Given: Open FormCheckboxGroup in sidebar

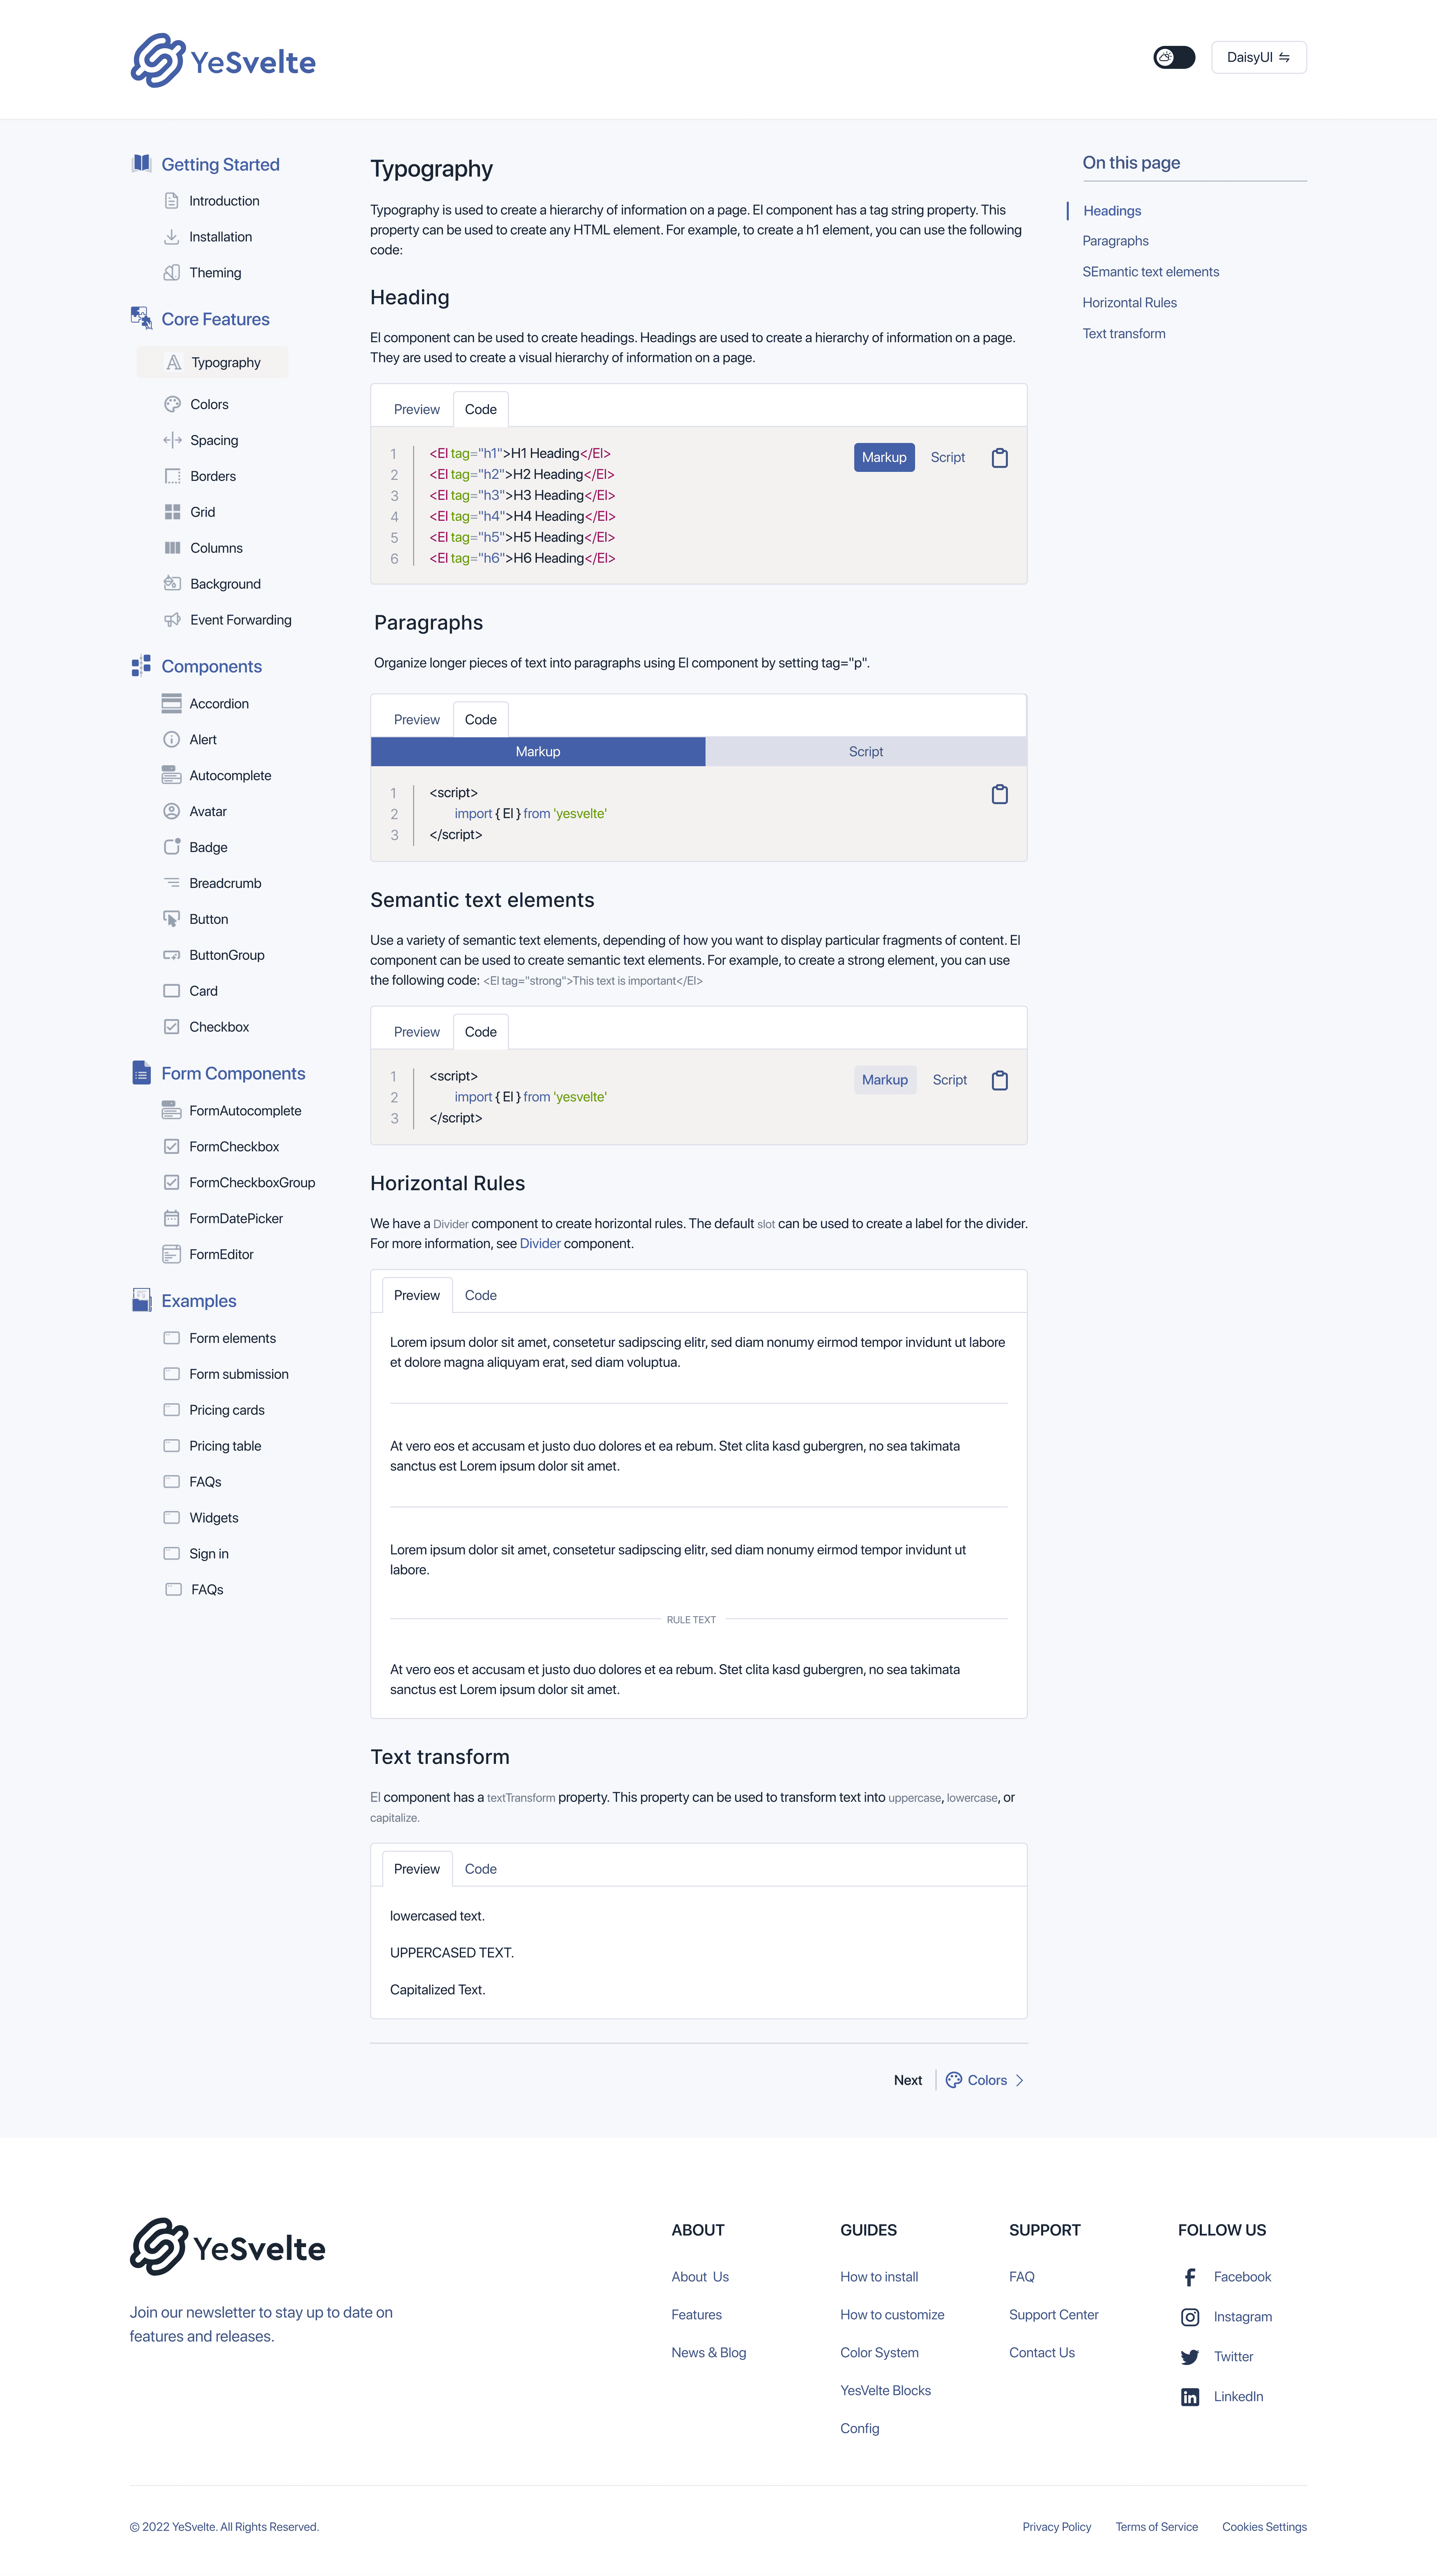Looking at the screenshot, I should [252, 1183].
